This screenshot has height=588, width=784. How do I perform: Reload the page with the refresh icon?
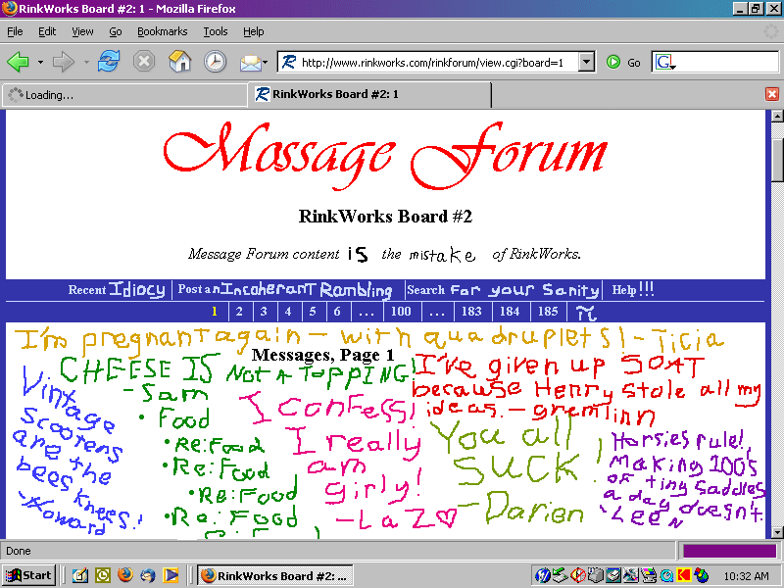(109, 62)
